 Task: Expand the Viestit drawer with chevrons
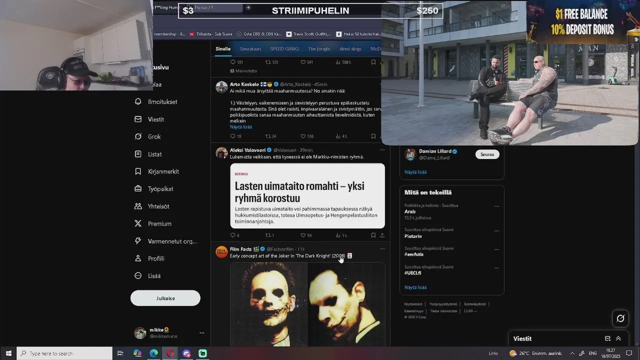click(618, 338)
